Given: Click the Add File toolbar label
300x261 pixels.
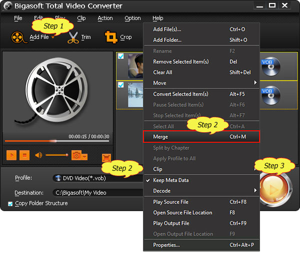Looking at the screenshot, I should (39, 37).
